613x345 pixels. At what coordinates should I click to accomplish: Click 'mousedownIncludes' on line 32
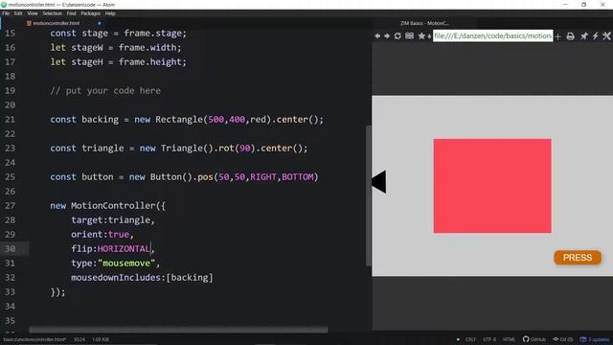[116, 277]
